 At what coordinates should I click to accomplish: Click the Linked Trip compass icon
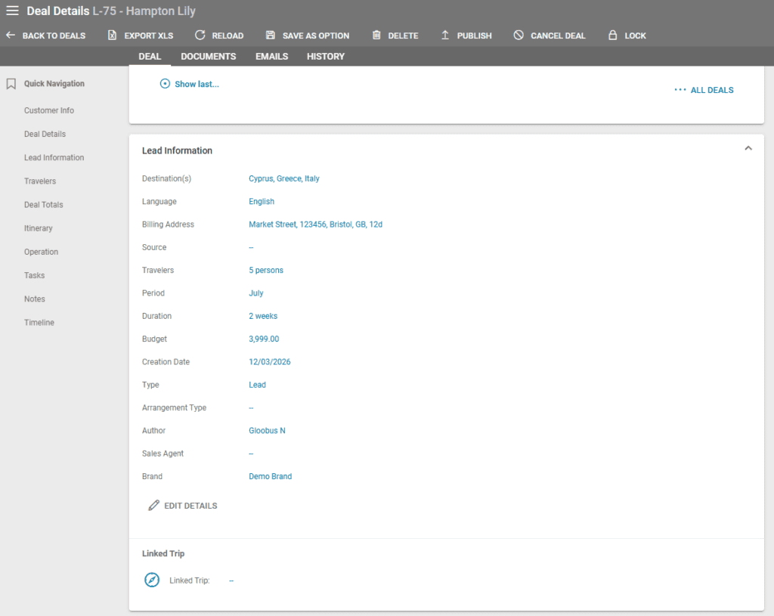(x=152, y=580)
